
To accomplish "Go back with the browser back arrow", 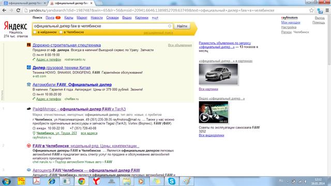I will pos(4,10).
